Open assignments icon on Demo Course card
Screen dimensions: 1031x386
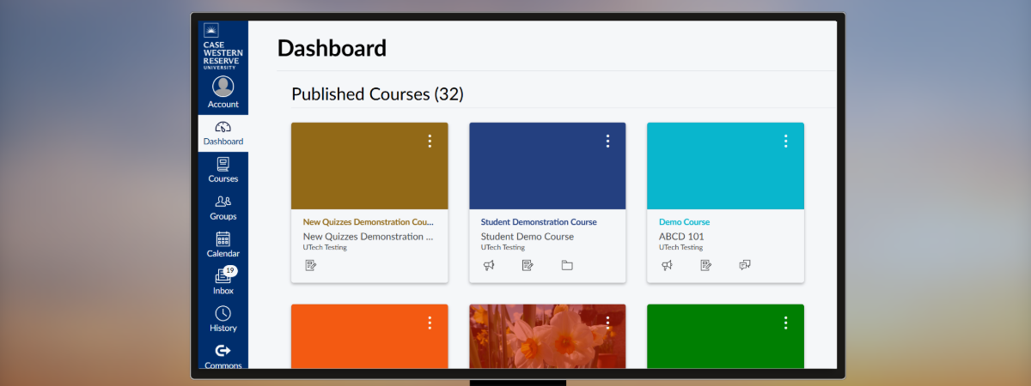(x=705, y=265)
